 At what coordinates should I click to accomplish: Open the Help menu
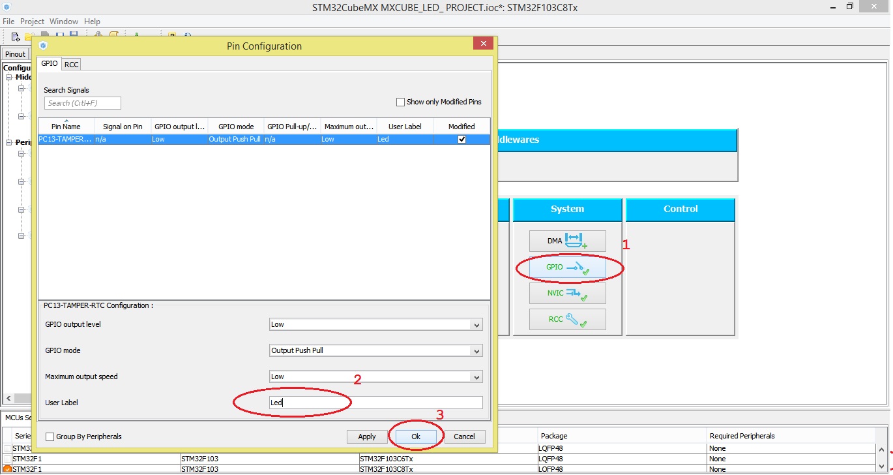pos(92,22)
